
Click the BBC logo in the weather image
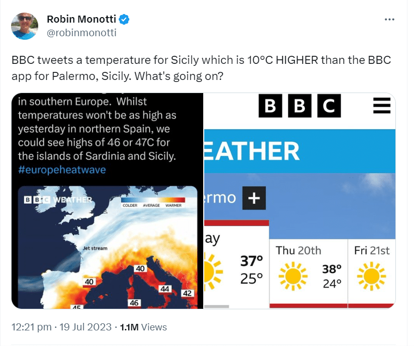click(300, 106)
